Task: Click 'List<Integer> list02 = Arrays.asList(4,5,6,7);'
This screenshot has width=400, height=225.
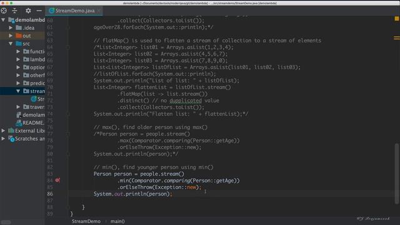Action: [161, 54]
